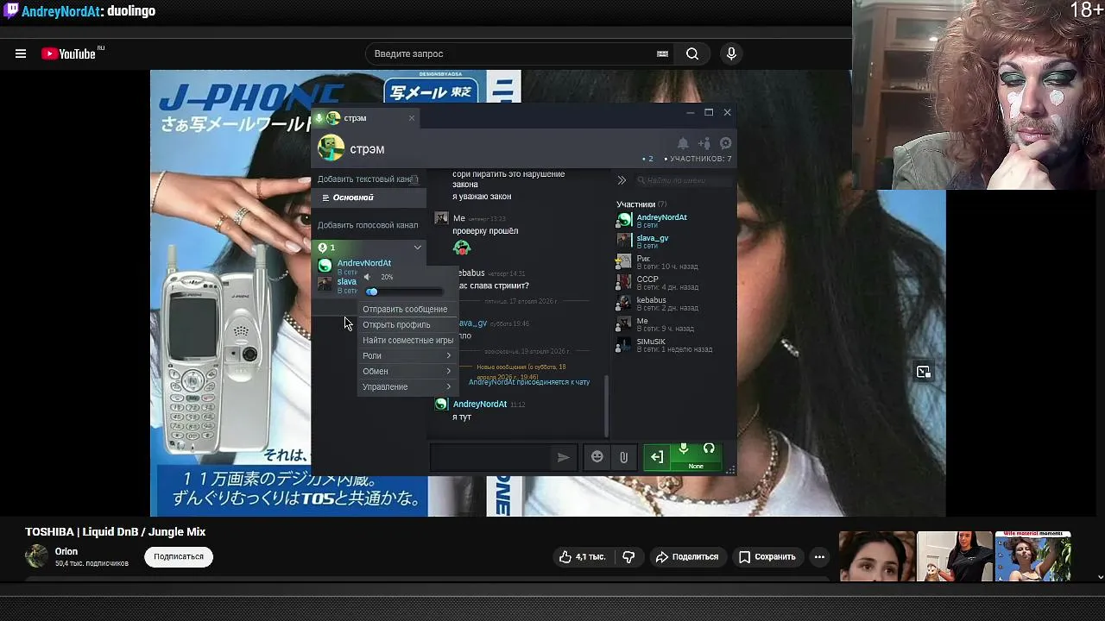The height and width of the screenshot is (621, 1105).
Task: Expand the Роли submenu
Action: [x=407, y=355]
